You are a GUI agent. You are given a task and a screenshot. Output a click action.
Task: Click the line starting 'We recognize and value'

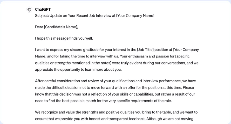(x=116, y=112)
